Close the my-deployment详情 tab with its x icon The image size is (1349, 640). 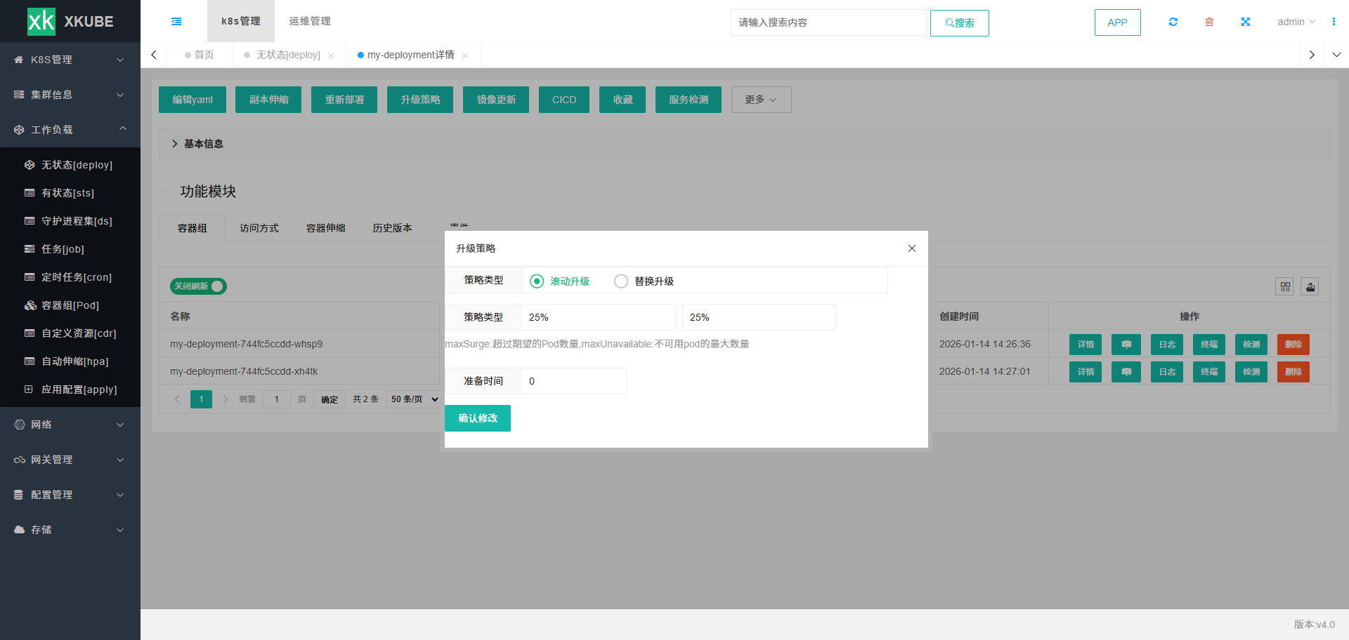coord(465,55)
